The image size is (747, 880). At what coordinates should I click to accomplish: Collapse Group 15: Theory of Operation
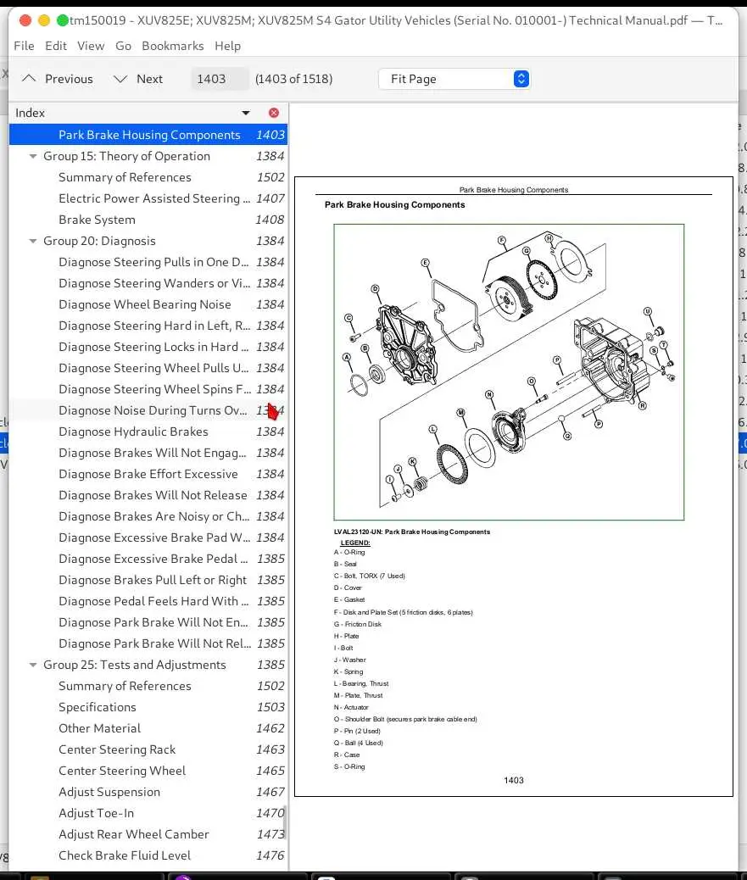tap(33, 157)
